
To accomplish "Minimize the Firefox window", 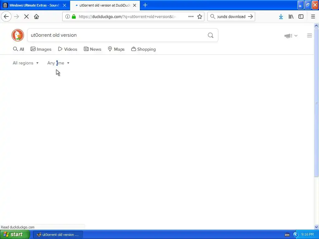I will [x=301, y=5].
